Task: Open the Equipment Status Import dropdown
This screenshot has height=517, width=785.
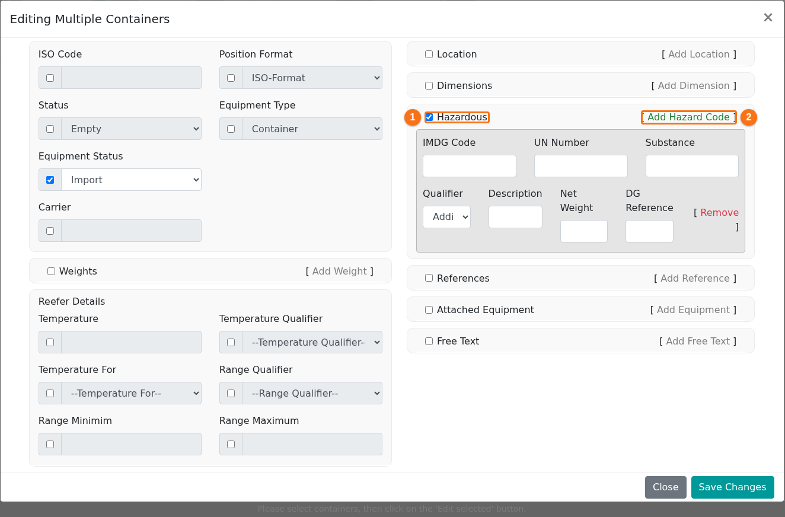Action: click(x=131, y=180)
